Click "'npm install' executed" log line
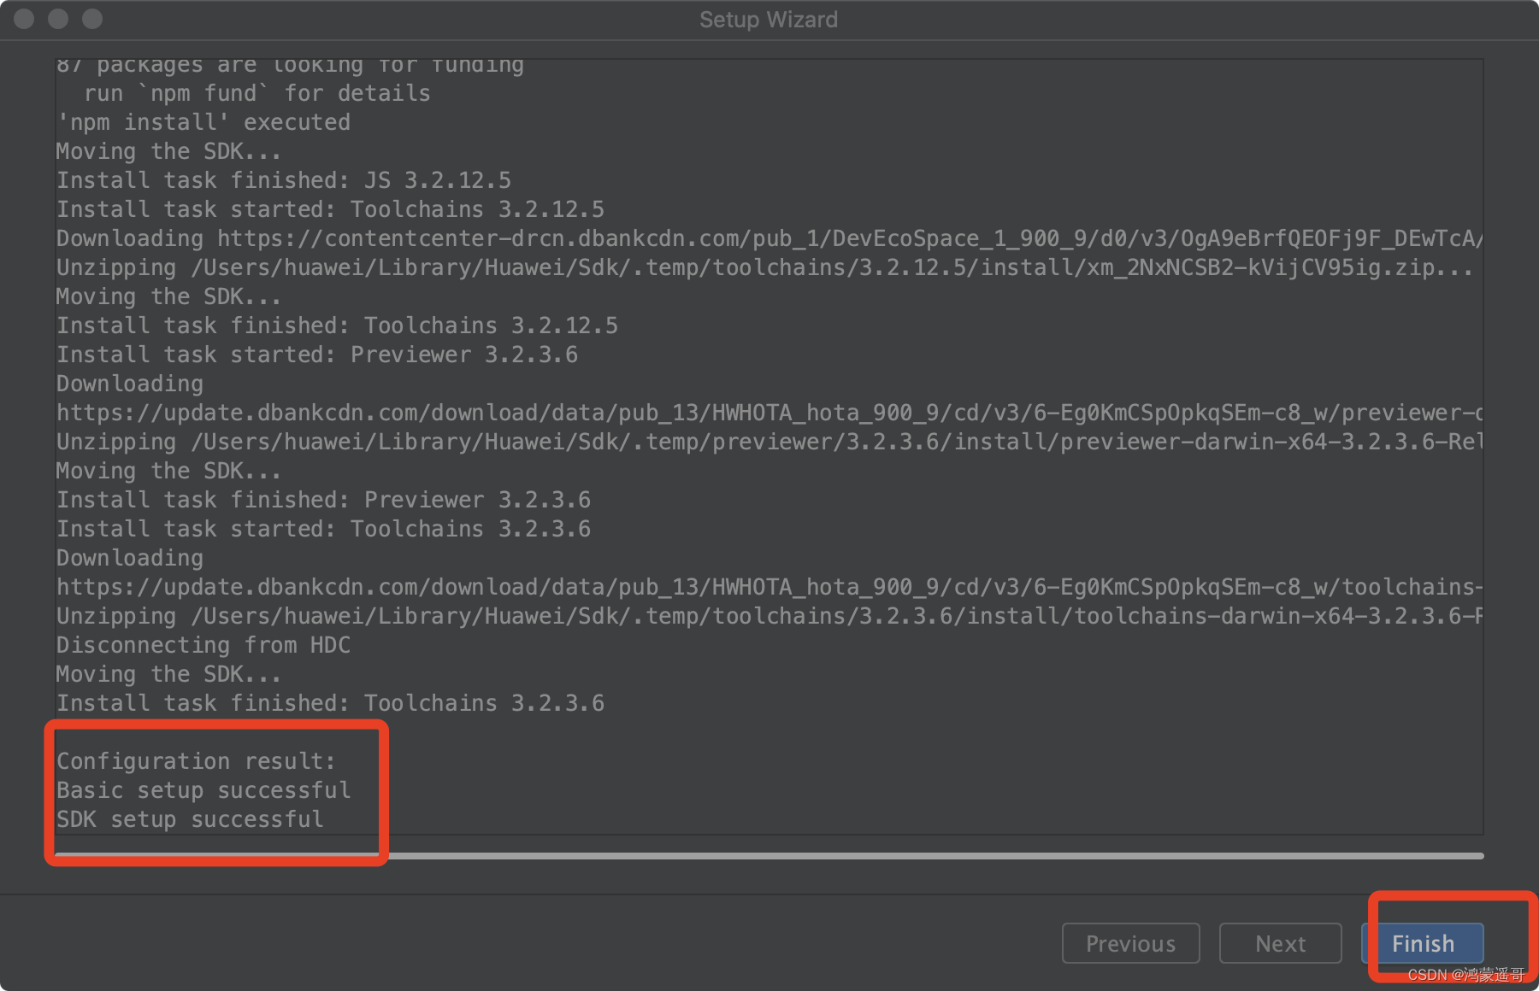 pyautogui.click(x=203, y=122)
